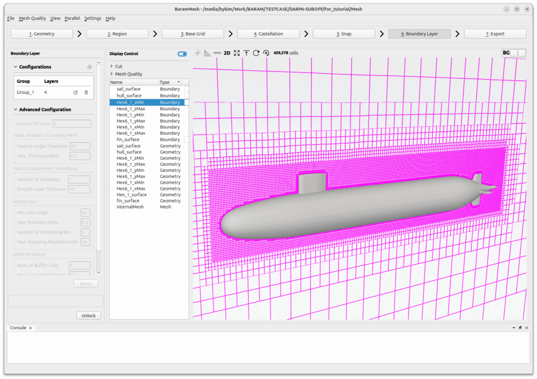Open the Settings menu
537x379 pixels.
[x=93, y=18]
